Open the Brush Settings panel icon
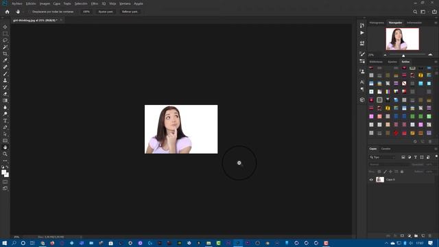 pyautogui.click(x=362, y=54)
